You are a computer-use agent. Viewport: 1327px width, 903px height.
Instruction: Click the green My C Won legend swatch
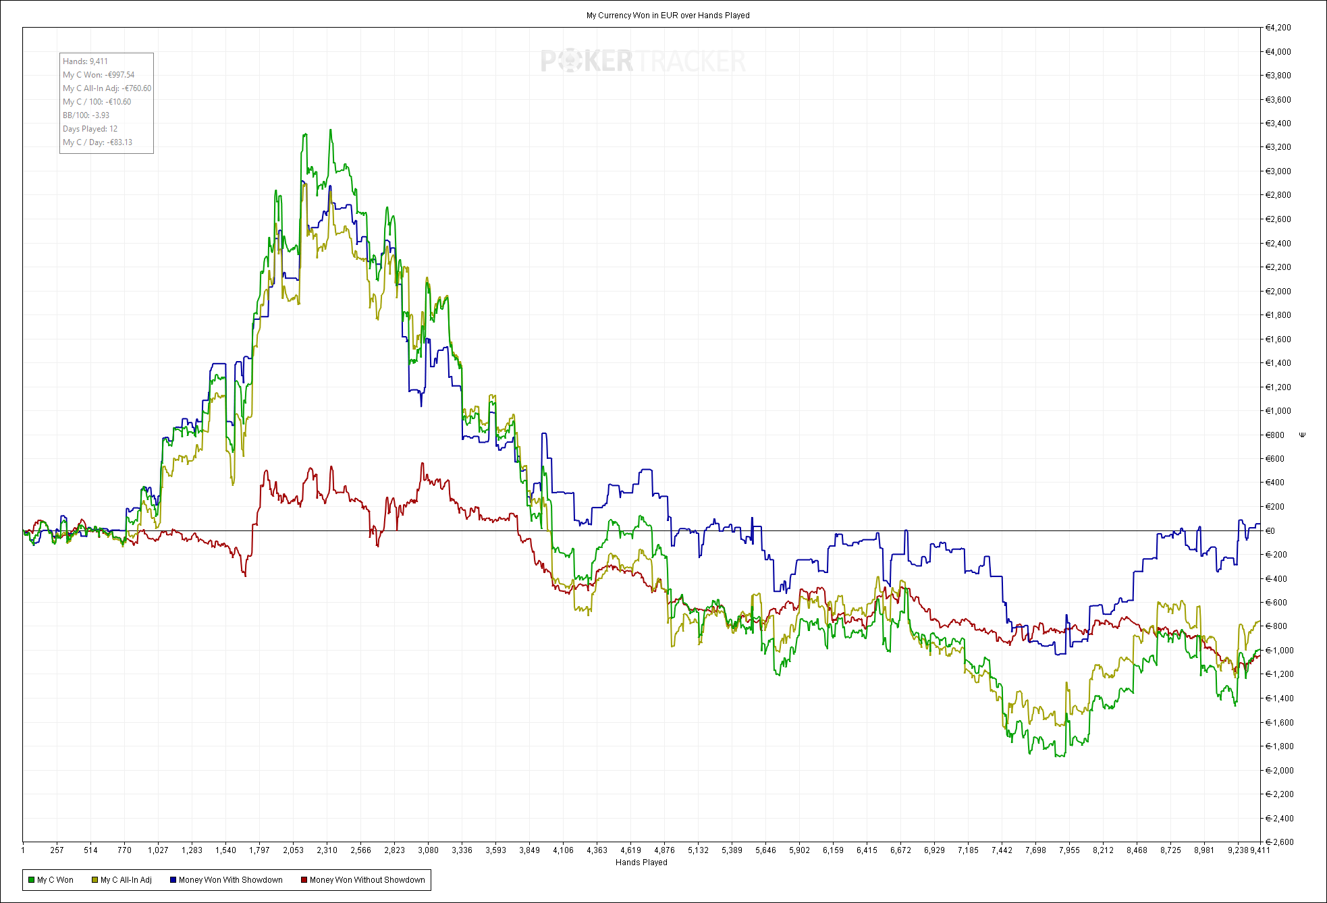pos(31,880)
